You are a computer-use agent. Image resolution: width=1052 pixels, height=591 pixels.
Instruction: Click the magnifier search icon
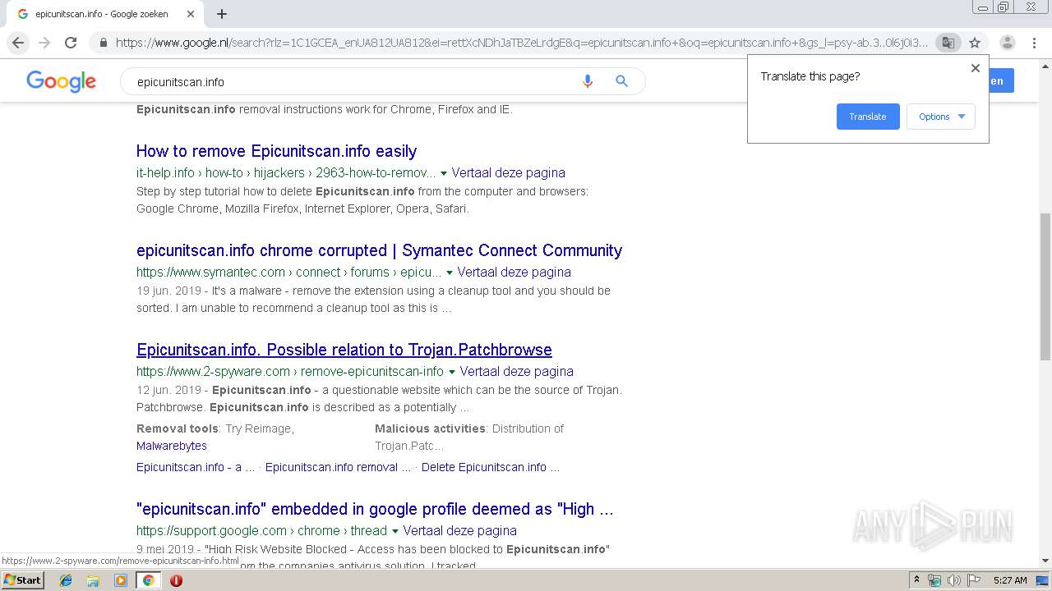pos(621,81)
